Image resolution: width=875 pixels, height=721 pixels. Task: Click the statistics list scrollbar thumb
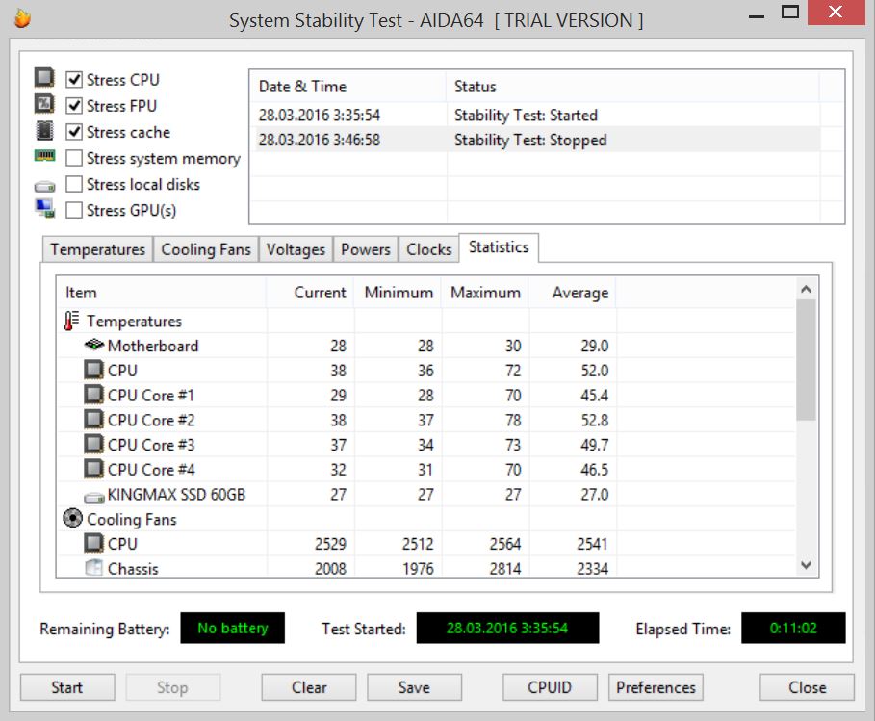click(806, 360)
